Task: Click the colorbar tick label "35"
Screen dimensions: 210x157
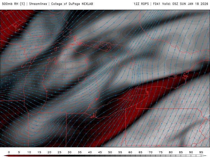Action: tap(80, 152)
